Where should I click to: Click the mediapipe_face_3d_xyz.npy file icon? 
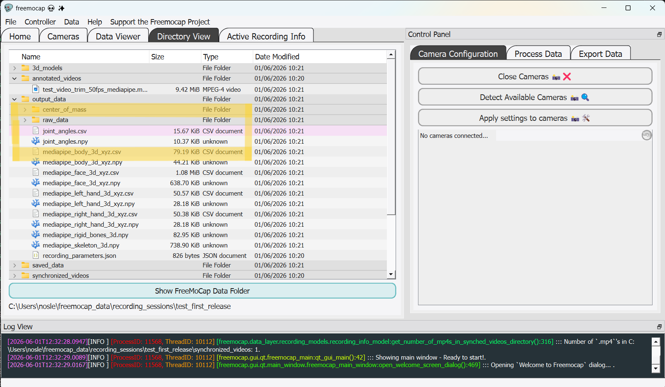(x=36, y=183)
